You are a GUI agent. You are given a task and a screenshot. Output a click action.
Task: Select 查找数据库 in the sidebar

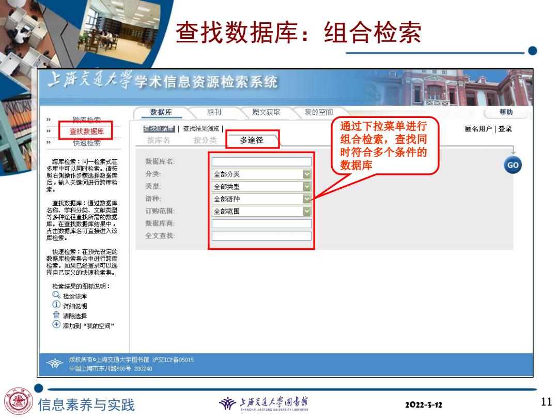click(x=87, y=131)
